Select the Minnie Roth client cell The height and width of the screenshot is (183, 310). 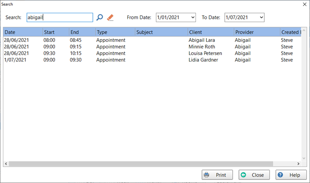coord(202,47)
